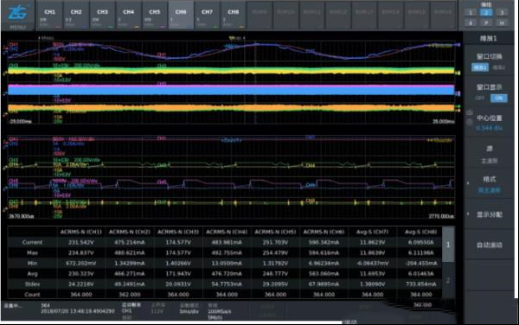
Task: Switch to measurement table page 1
Action: click(x=448, y=245)
